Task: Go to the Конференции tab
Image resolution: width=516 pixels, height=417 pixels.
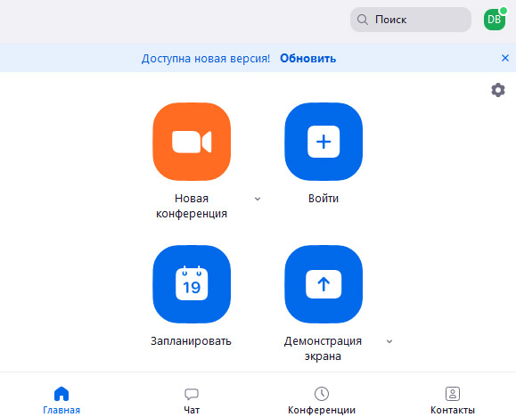Action: coord(322,400)
